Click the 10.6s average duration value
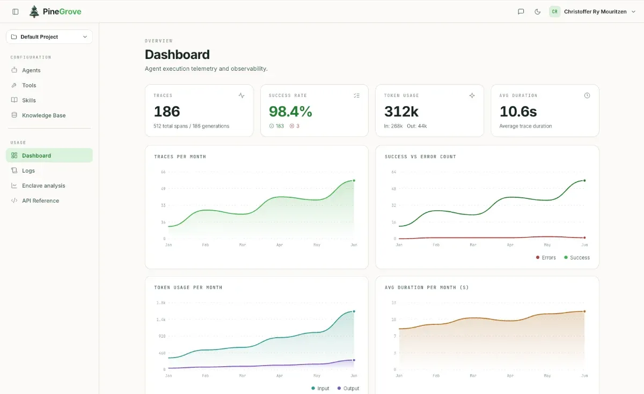This screenshot has height=394, width=644. [518, 111]
